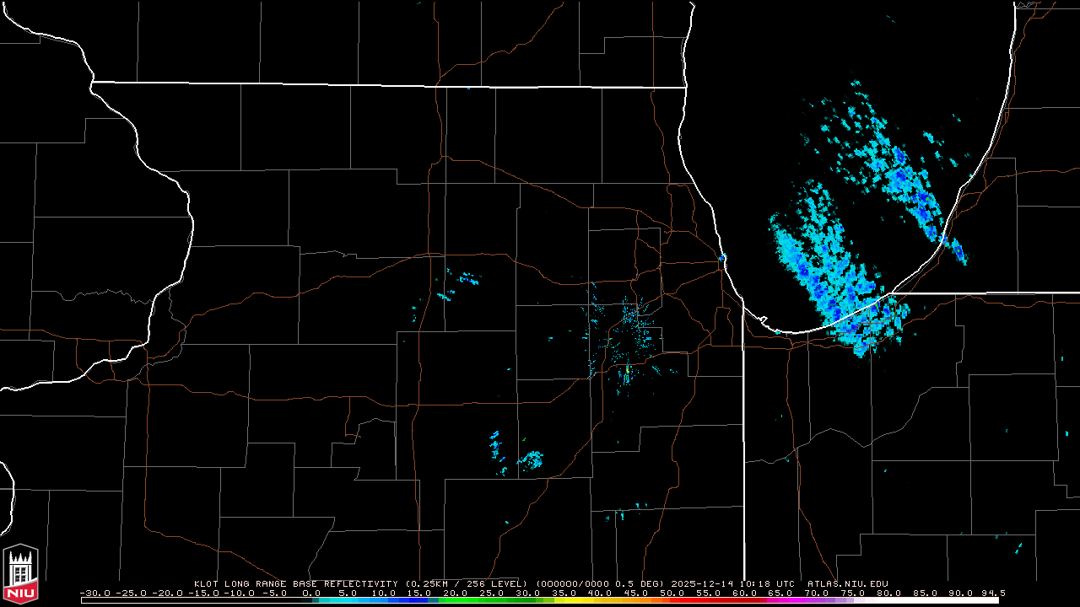Select the KLOT LONG RANGE BASE REFLECTIVITY title
This screenshot has height=607, width=1080.
[295, 583]
